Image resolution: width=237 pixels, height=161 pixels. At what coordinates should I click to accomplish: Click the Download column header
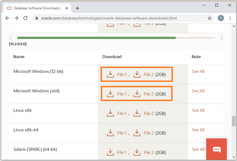coord(112,57)
